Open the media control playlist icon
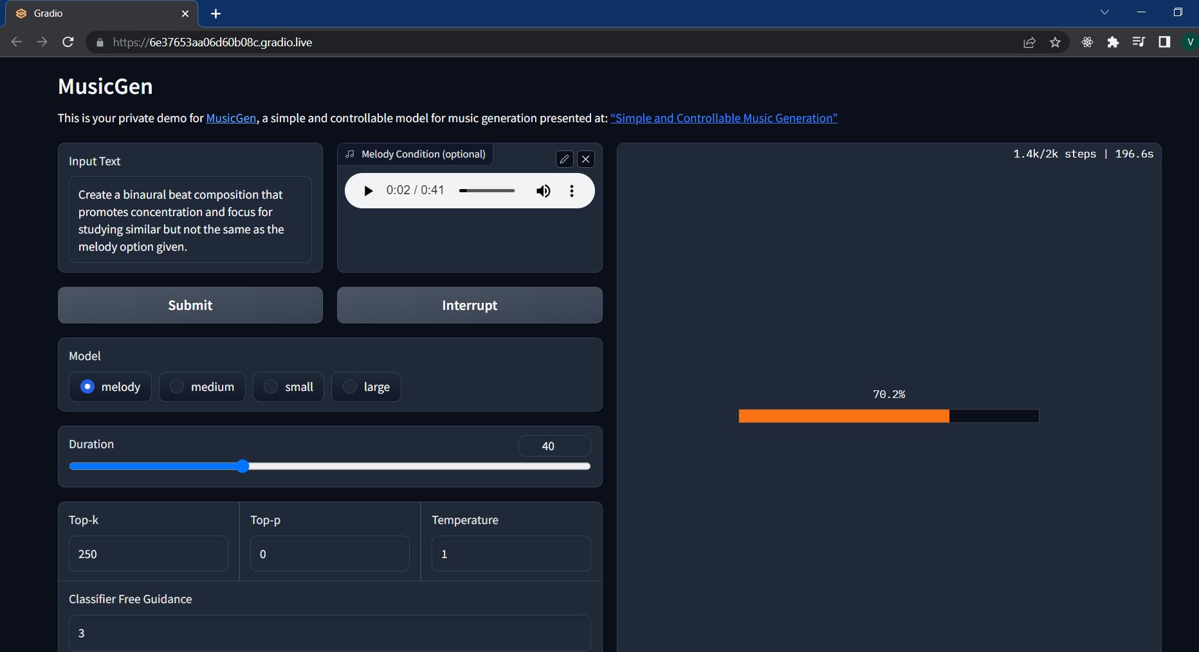This screenshot has height=652, width=1199. [x=1139, y=42]
